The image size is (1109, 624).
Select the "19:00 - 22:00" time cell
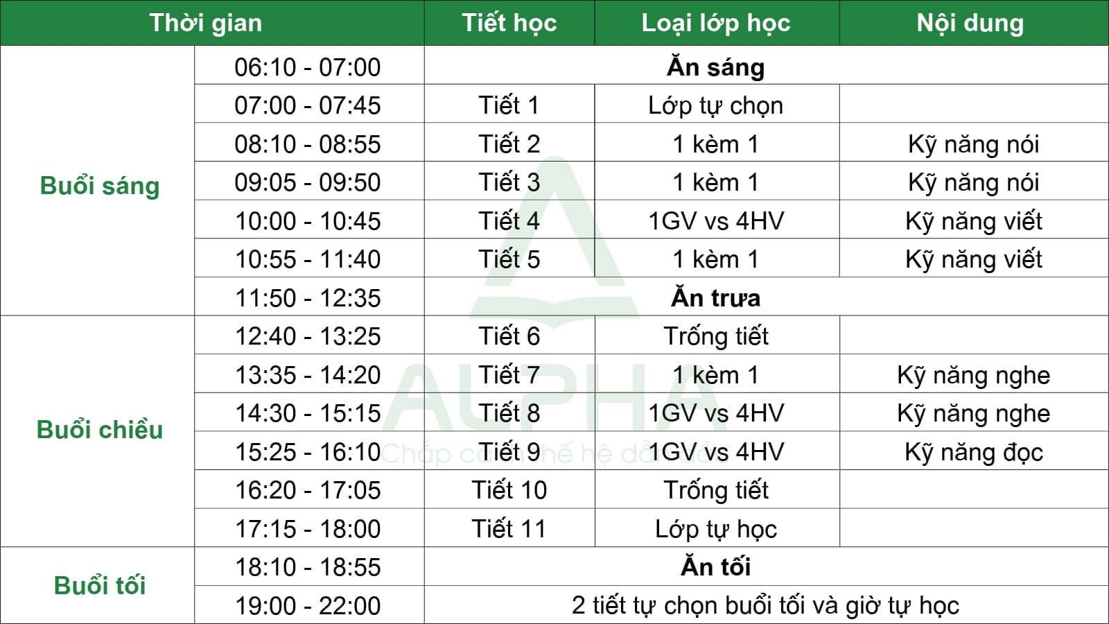coord(309,605)
